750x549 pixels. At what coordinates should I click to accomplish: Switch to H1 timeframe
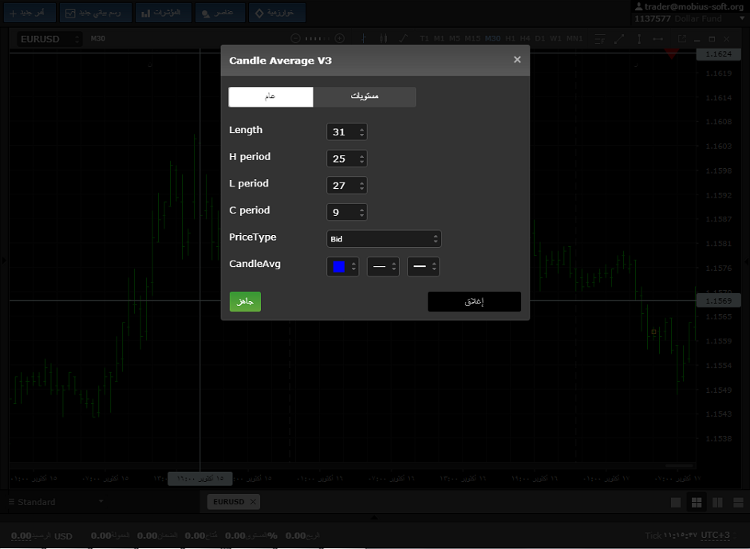coord(511,39)
